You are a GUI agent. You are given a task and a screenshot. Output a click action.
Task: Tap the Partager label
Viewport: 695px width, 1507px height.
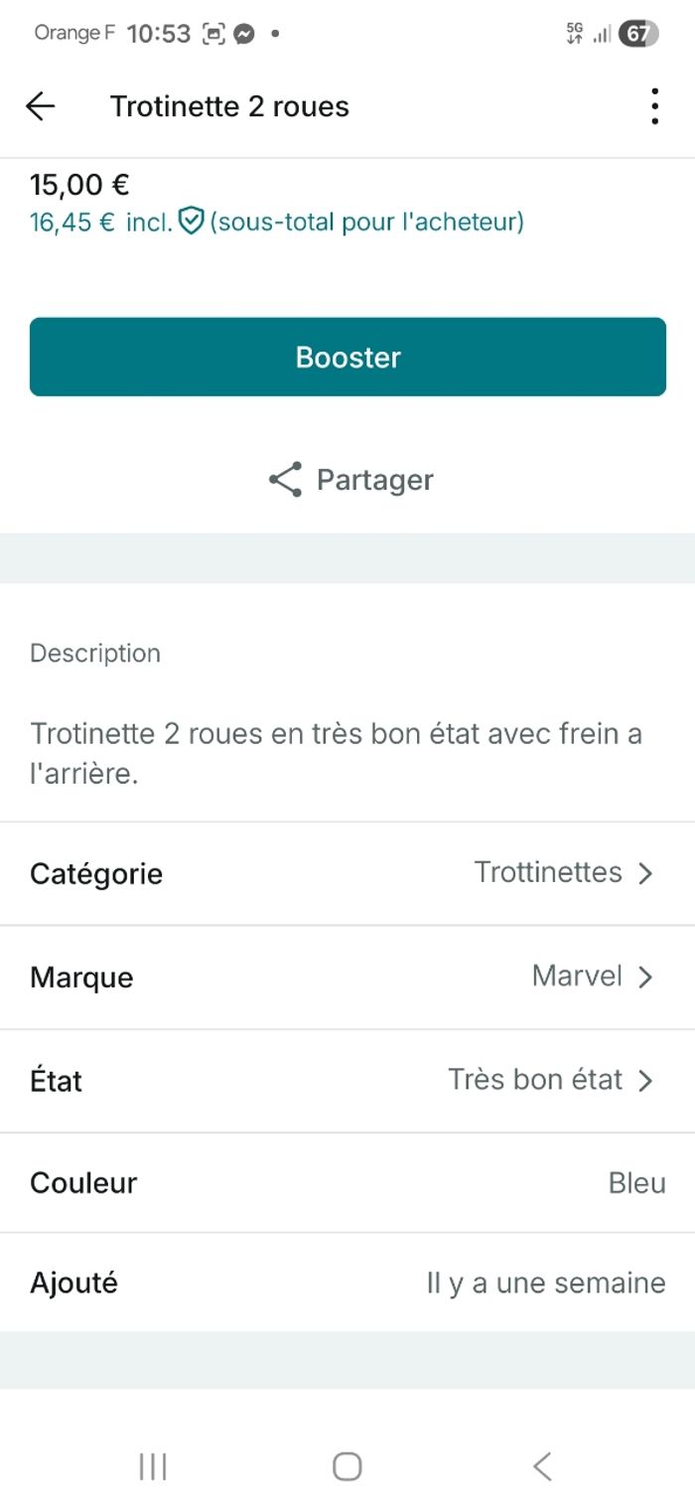374,480
